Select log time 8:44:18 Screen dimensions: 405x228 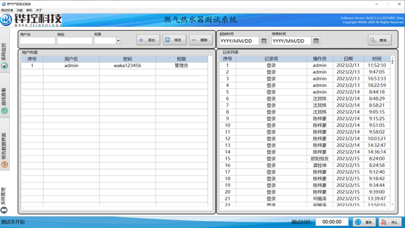click(x=377, y=92)
